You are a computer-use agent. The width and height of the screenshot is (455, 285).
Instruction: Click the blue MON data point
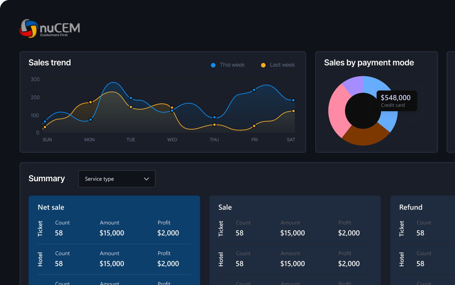point(90,119)
